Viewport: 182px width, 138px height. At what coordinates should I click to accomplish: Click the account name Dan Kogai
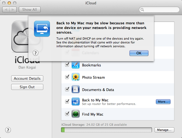27,67
